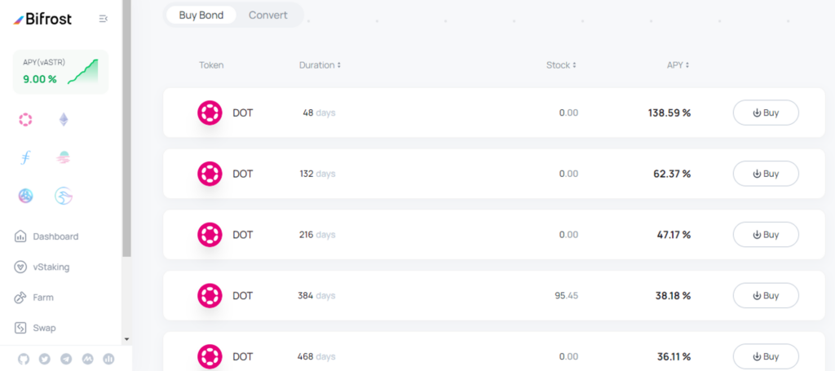Sort the list by APY
Screen dimensions: 835x371
(x=678, y=65)
